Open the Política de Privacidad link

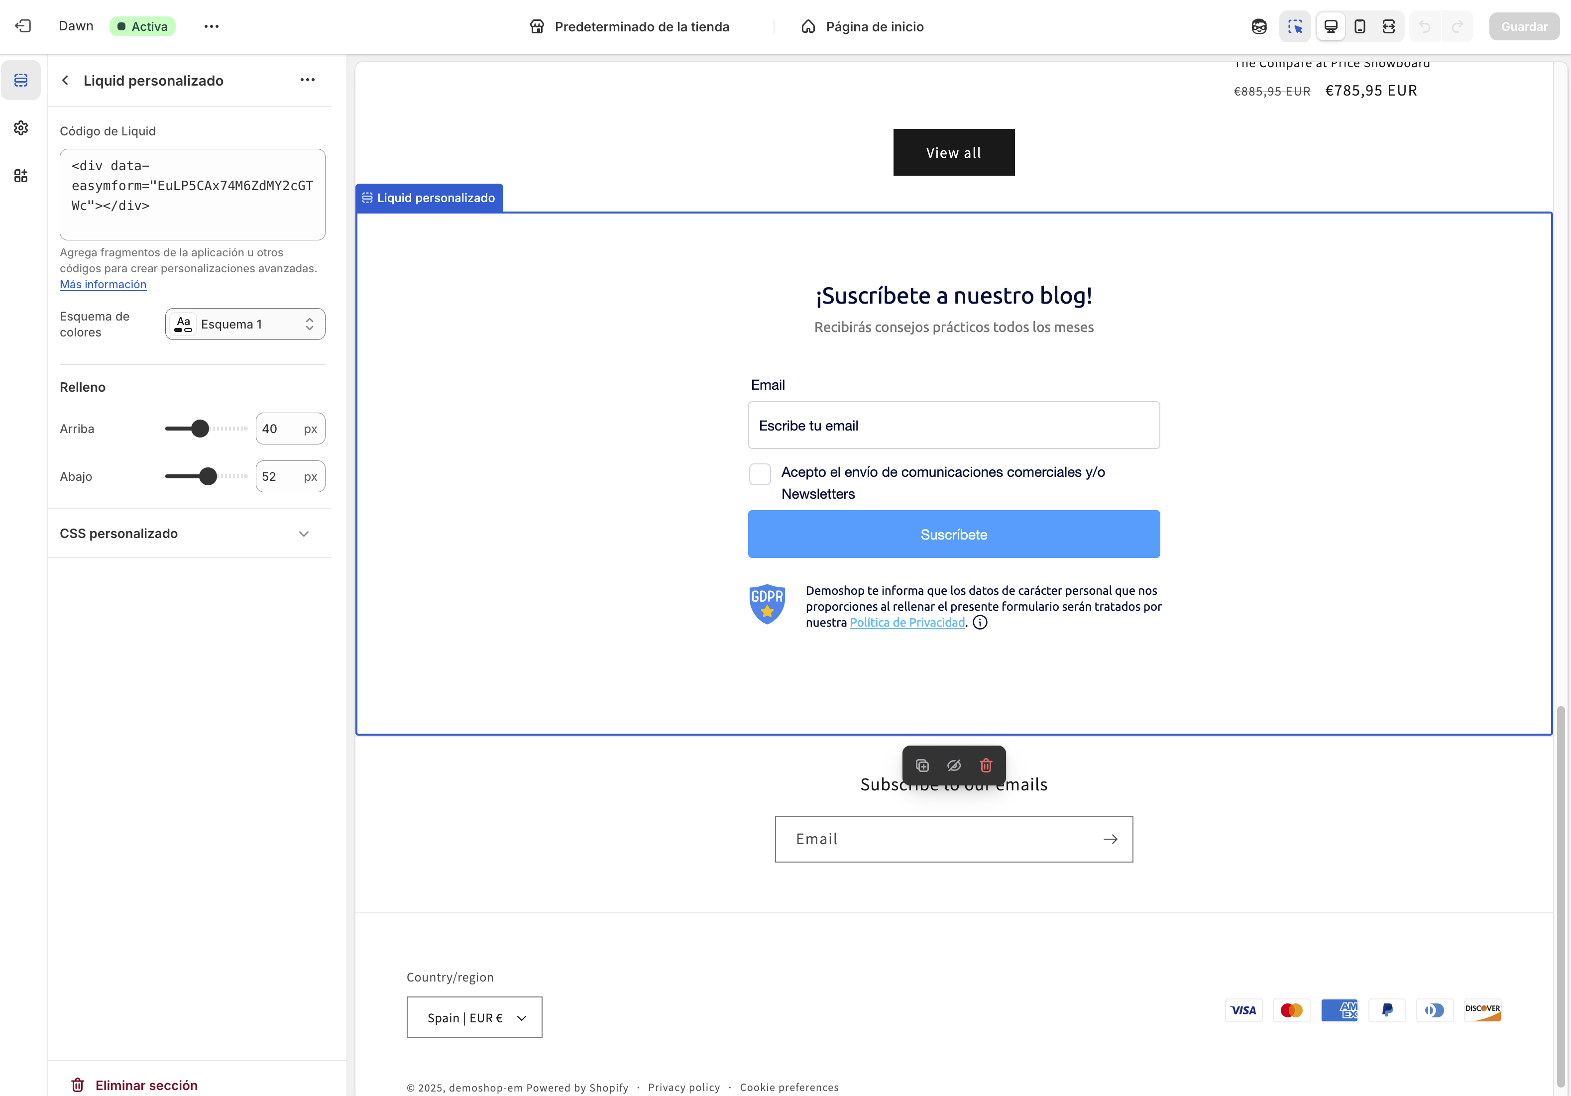(907, 622)
